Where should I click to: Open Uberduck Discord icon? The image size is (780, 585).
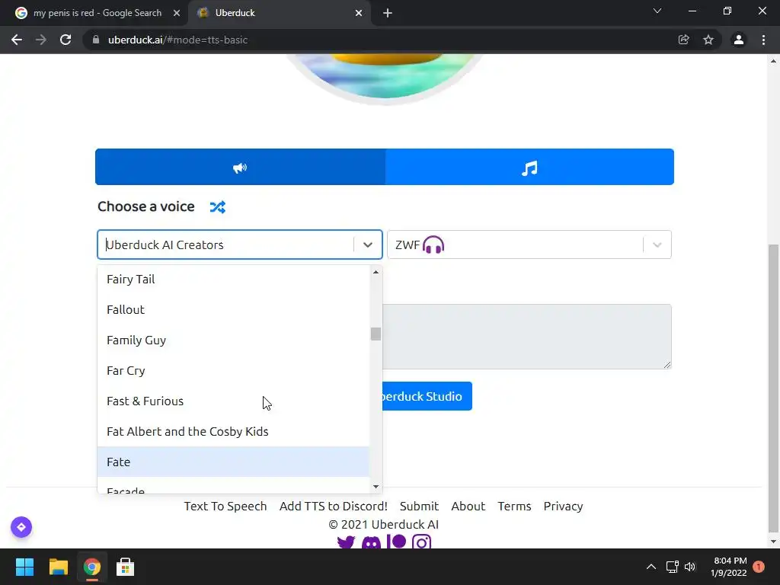371,542
